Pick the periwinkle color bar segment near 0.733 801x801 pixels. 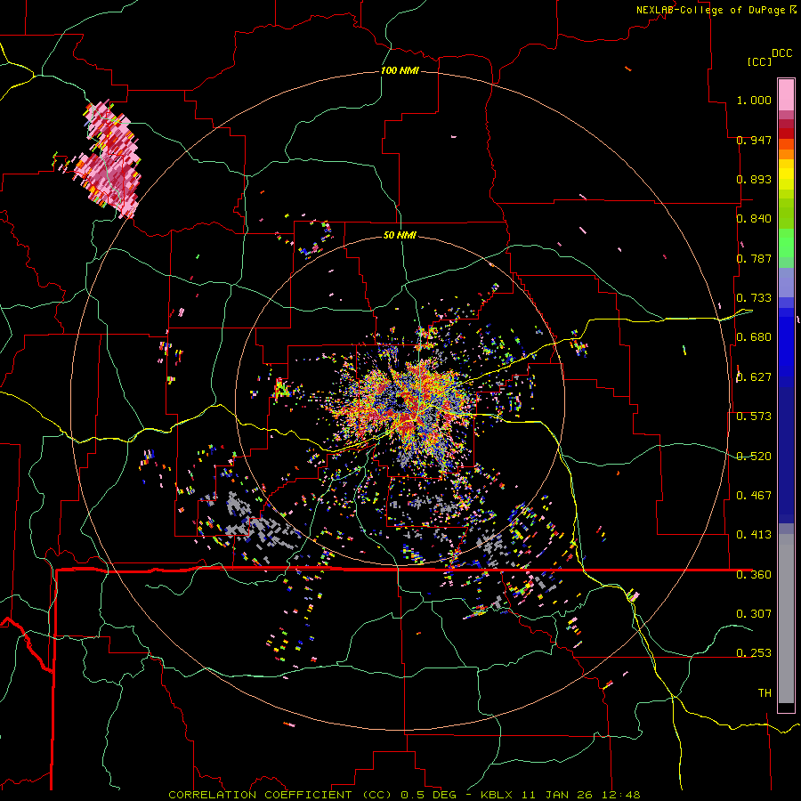[786, 284]
